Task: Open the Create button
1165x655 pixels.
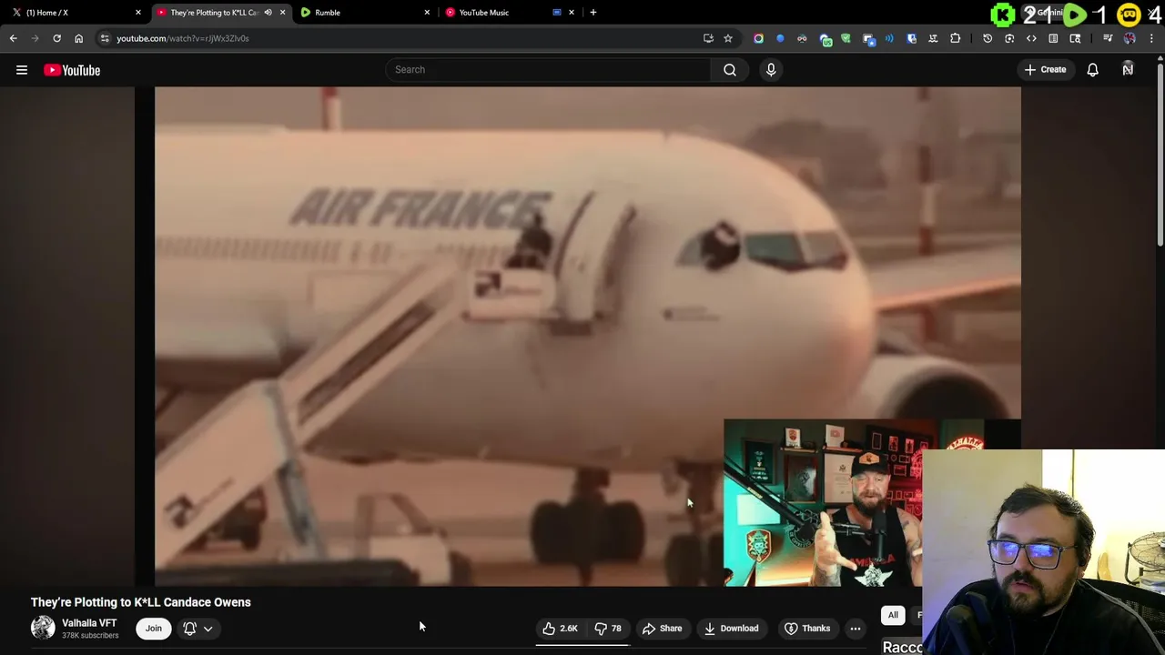Action: click(1045, 70)
